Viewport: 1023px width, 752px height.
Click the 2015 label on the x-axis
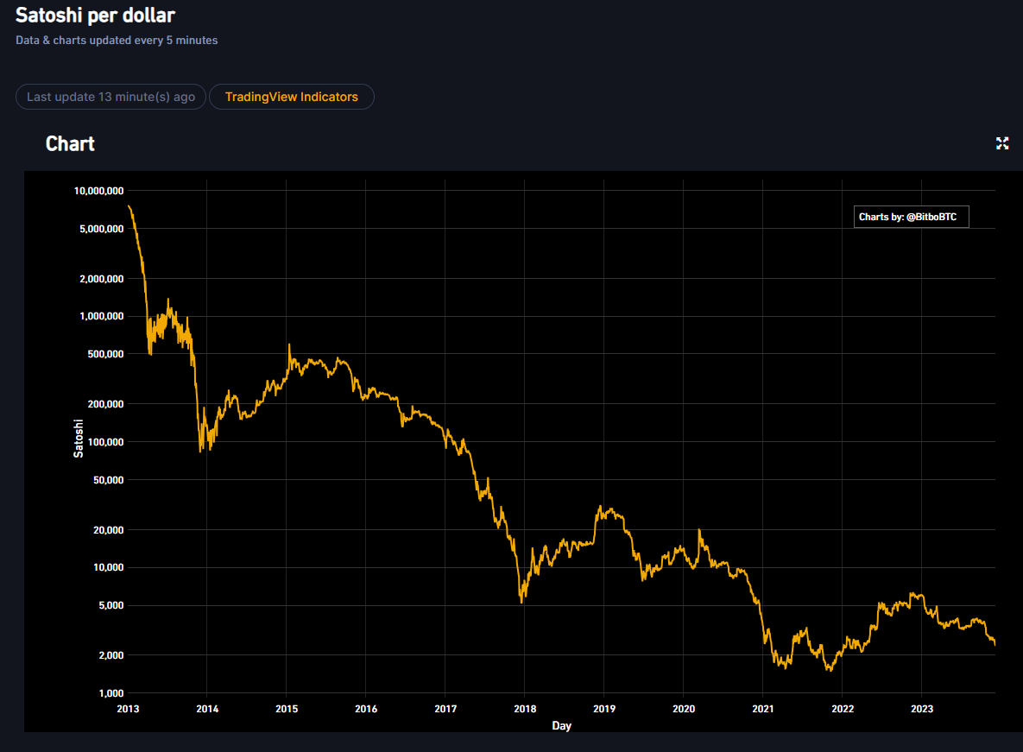(x=287, y=709)
